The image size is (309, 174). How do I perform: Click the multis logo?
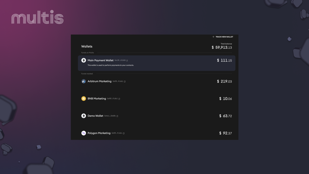pos(37,18)
